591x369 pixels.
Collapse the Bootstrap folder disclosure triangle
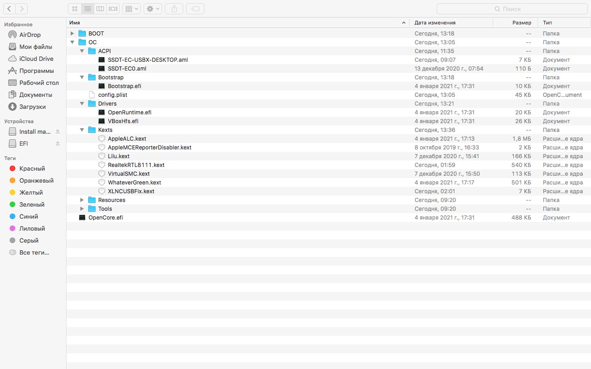(82, 77)
